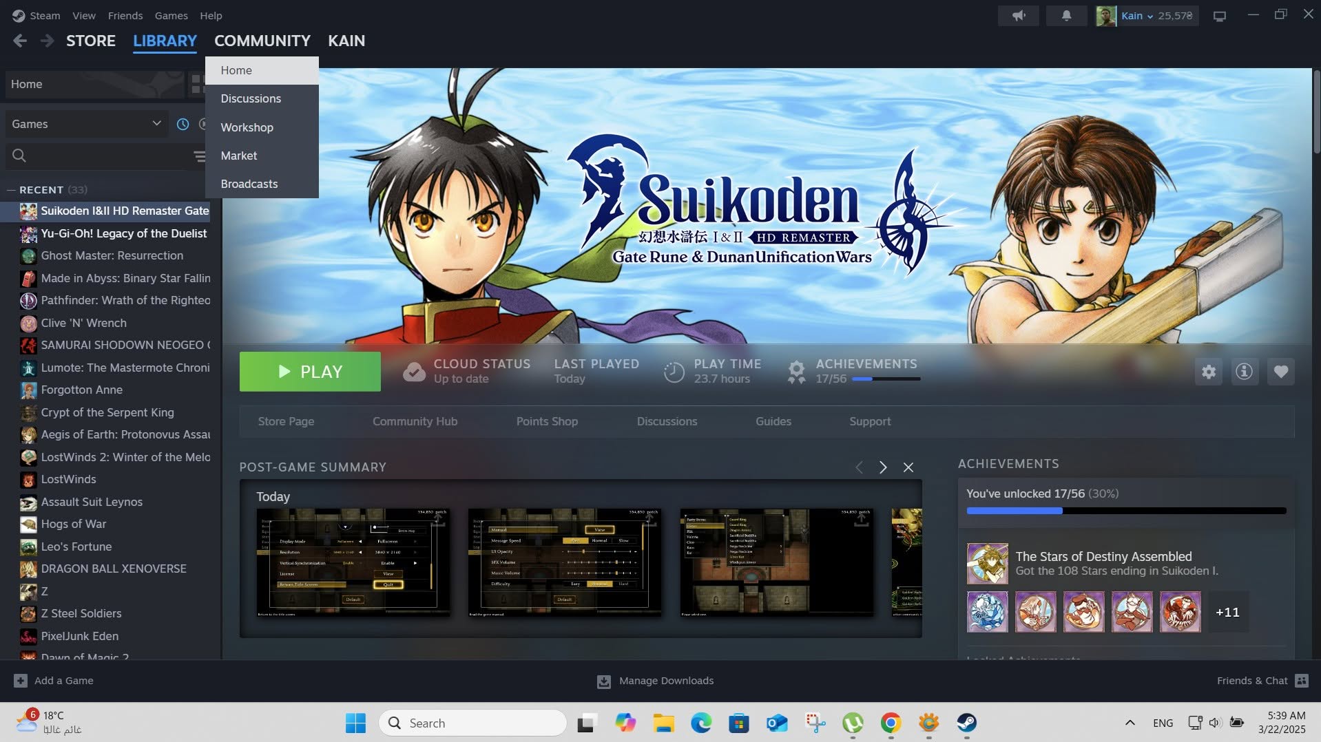Click the Windows Start button
The image size is (1321, 742).
(x=355, y=723)
